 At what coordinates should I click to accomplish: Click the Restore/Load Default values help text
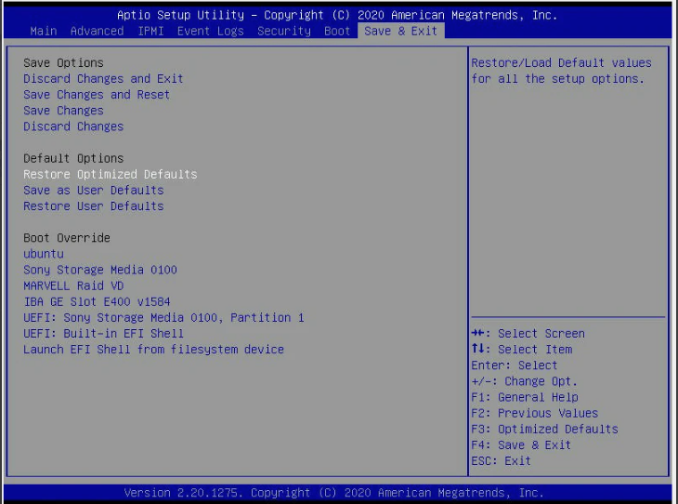561,71
